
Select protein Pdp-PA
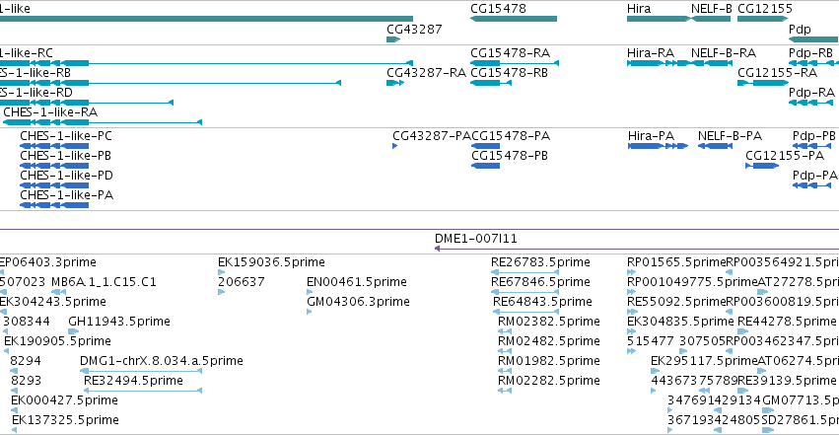pyautogui.click(x=812, y=185)
